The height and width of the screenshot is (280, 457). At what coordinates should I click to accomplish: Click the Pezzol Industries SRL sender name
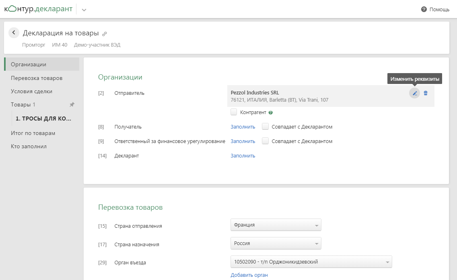(255, 92)
